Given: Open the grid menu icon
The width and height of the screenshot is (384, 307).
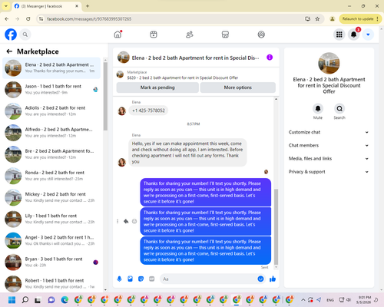Looking at the screenshot, I should [x=339, y=35].
